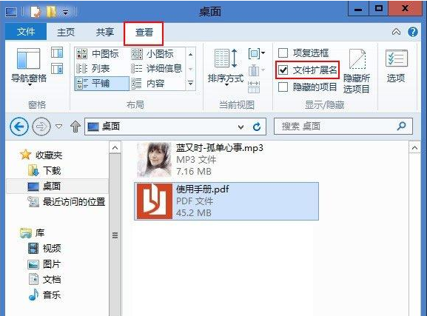
Task: Click the 使用手册.pdf file name
Action: 203,189
